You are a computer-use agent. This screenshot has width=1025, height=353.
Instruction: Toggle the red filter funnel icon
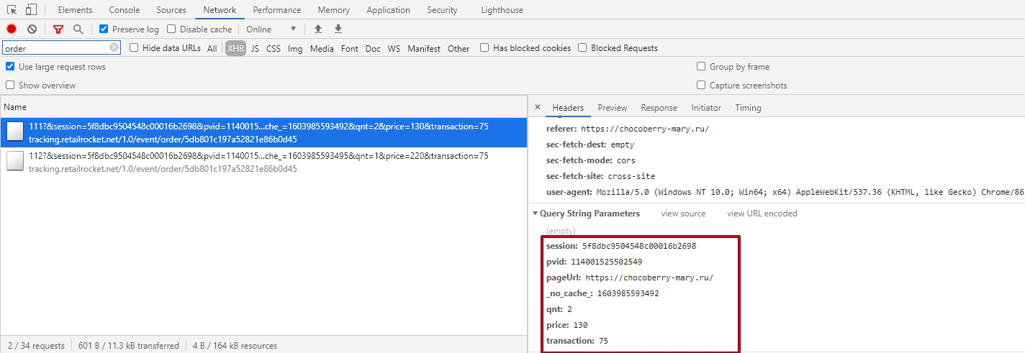coord(58,29)
